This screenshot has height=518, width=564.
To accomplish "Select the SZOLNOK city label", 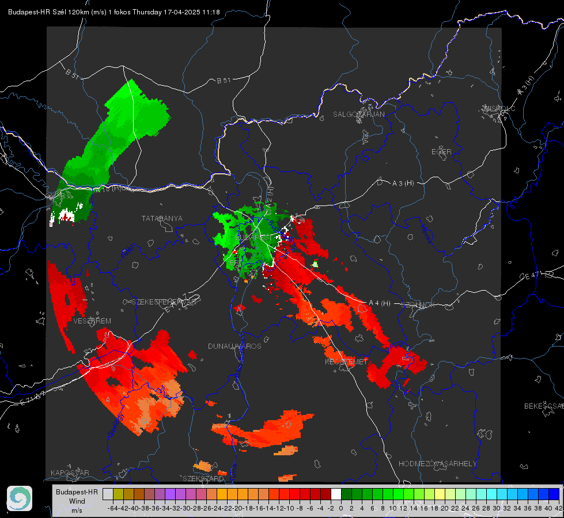I will [x=418, y=305].
